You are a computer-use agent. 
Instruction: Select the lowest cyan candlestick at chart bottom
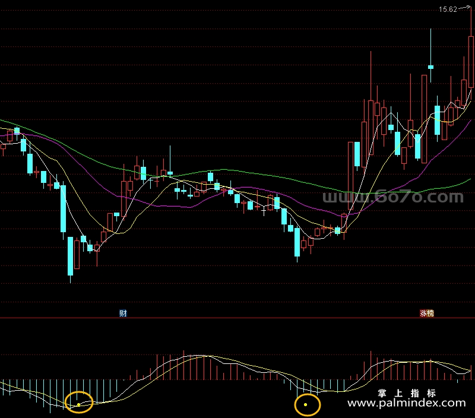click(x=70, y=256)
